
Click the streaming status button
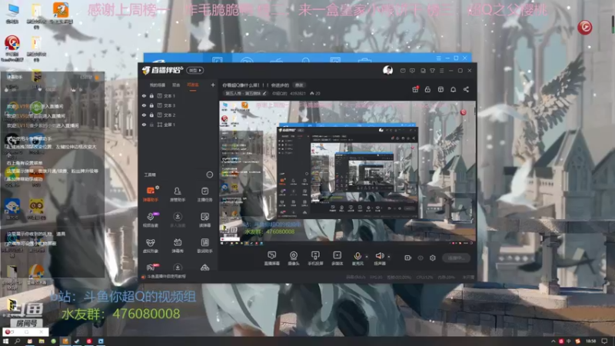tap(456, 258)
